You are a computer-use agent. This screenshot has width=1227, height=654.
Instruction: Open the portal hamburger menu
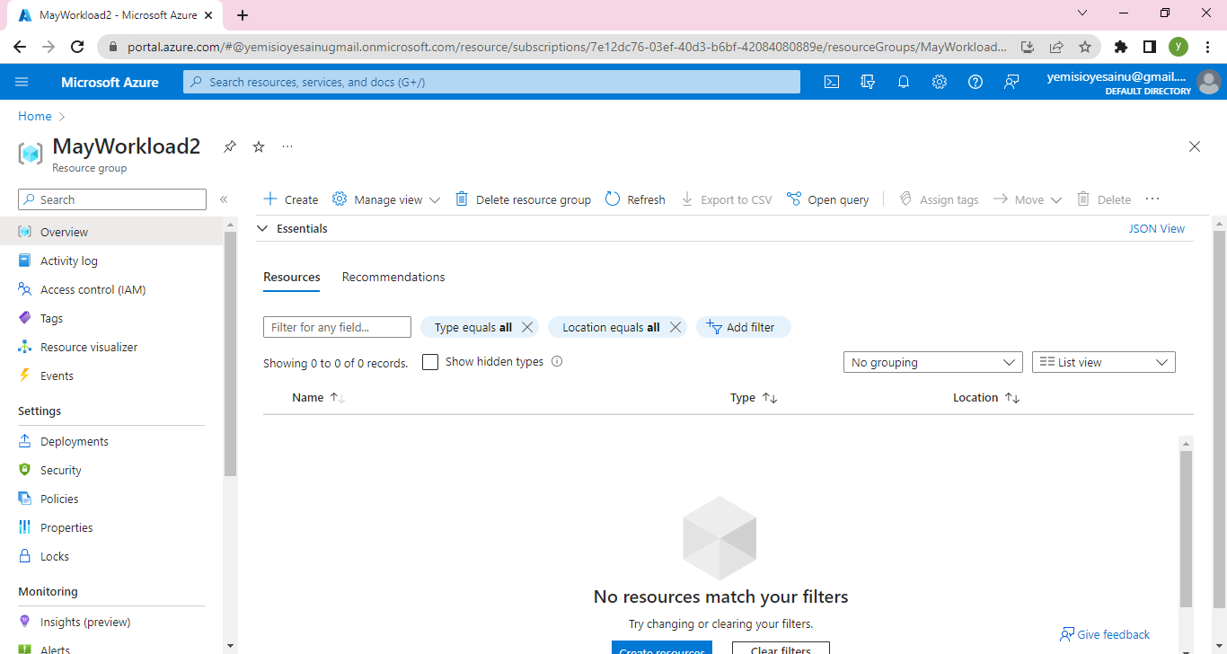coord(22,82)
